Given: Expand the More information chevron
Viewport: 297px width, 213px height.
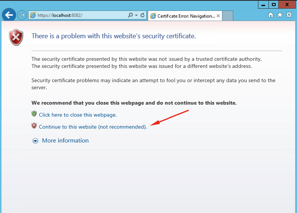Looking at the screenshot, I should click(35, 141).
